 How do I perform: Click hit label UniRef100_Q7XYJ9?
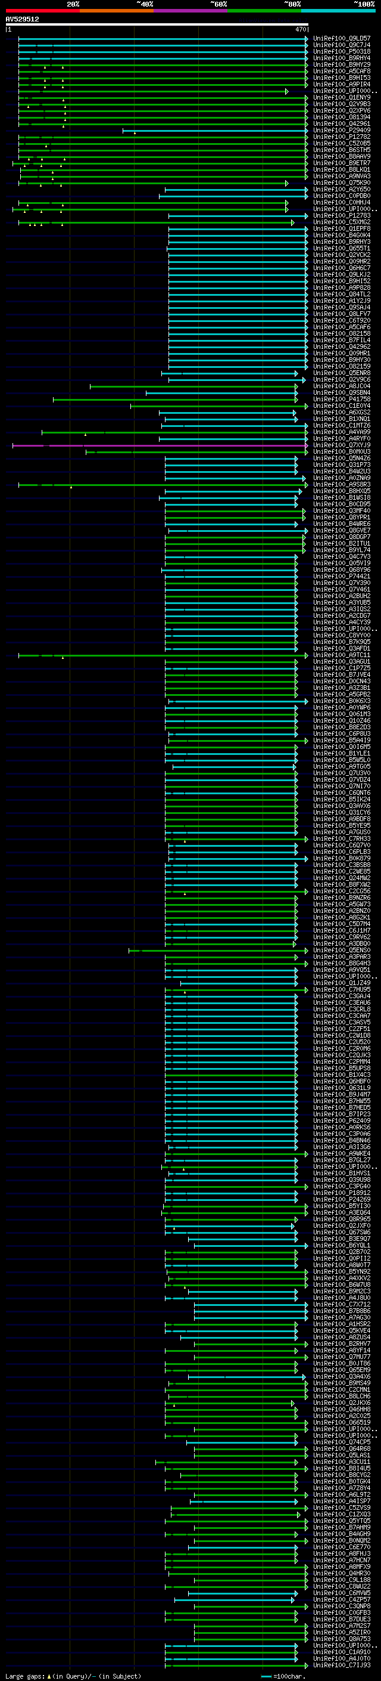342,445
